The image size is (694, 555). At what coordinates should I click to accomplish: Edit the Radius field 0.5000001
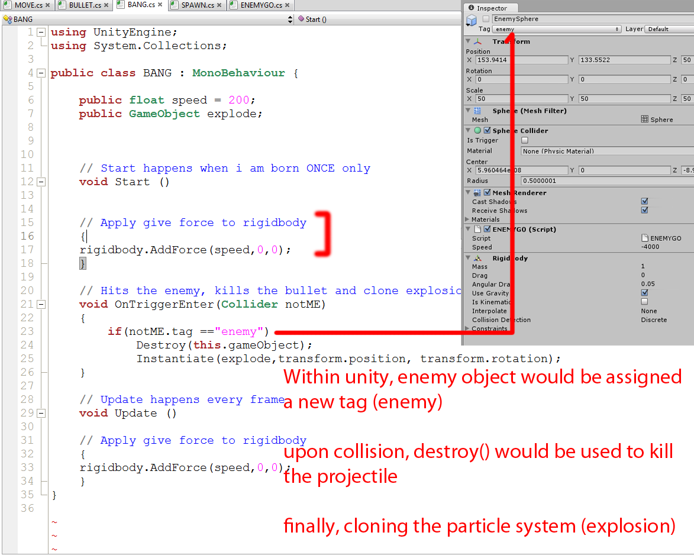pos(607,181)
